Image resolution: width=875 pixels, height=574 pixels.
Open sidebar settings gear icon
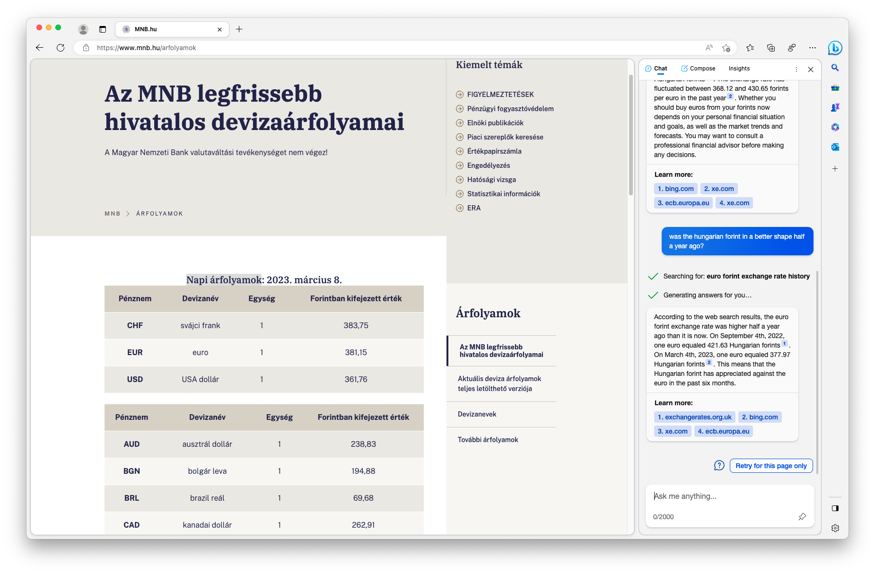(835, 528)
